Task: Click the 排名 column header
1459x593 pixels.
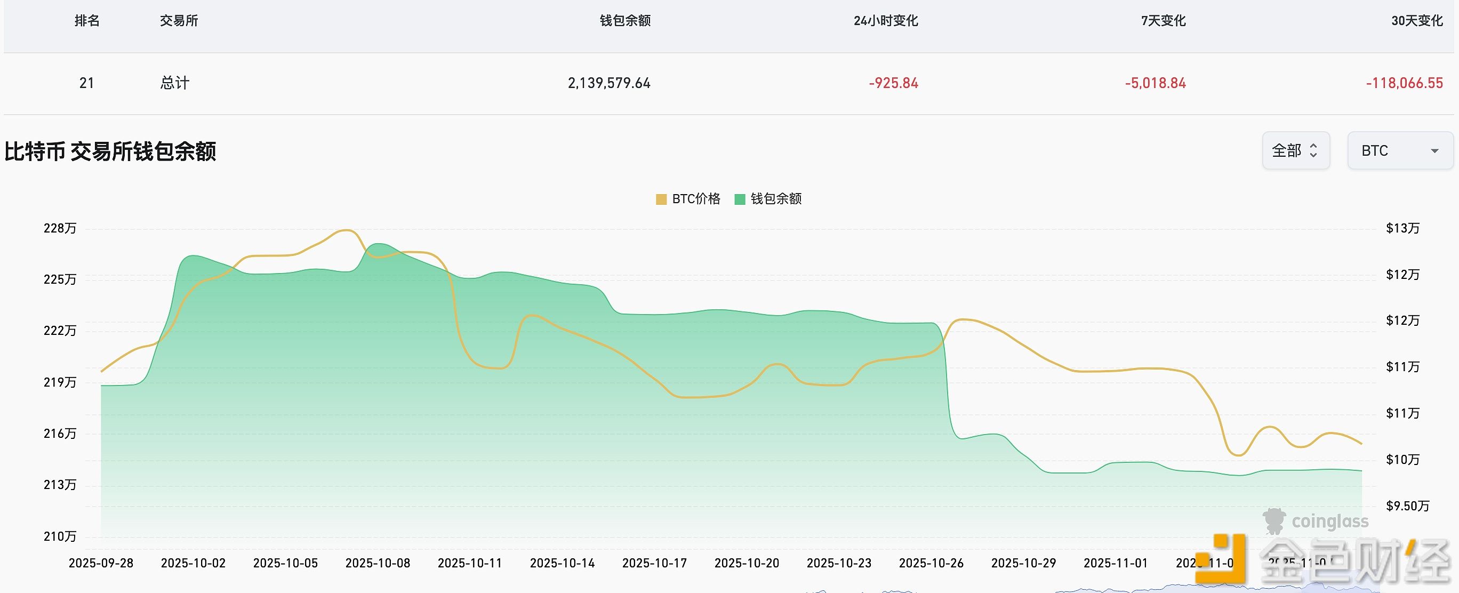Action: coord(88,21)
